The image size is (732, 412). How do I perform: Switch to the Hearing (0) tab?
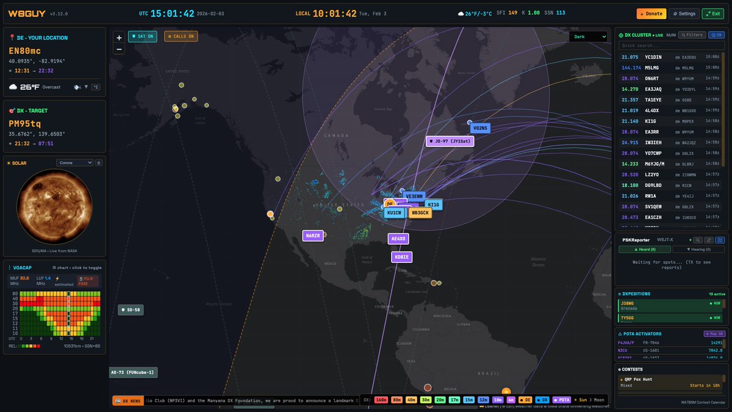[698, 249]
